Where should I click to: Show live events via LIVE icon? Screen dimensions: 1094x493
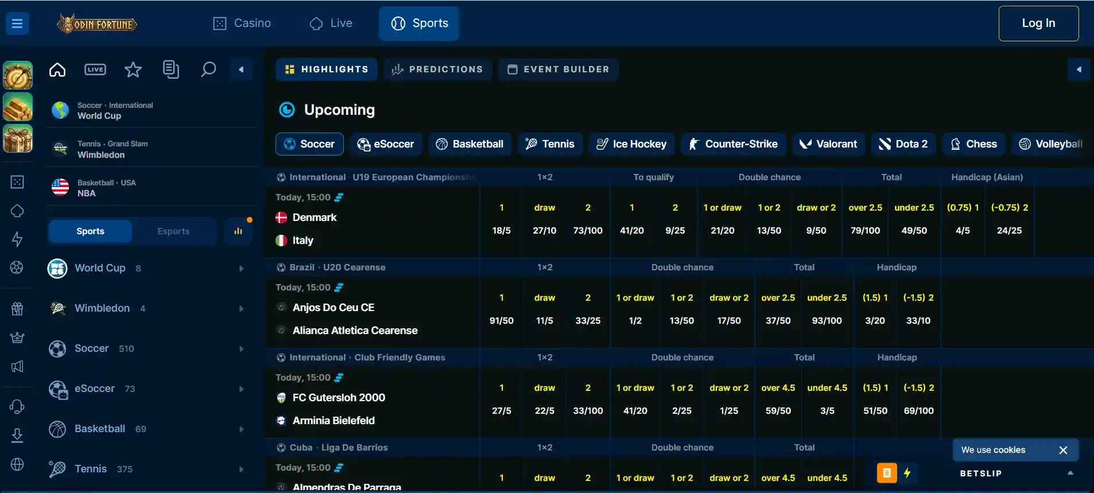(95, 69)
